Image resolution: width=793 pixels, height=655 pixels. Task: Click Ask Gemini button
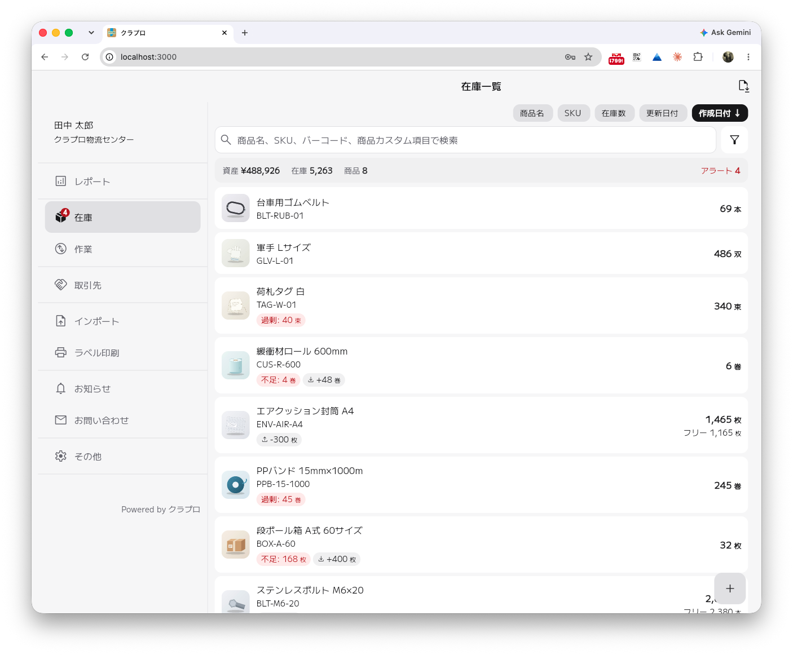point(725,33)
